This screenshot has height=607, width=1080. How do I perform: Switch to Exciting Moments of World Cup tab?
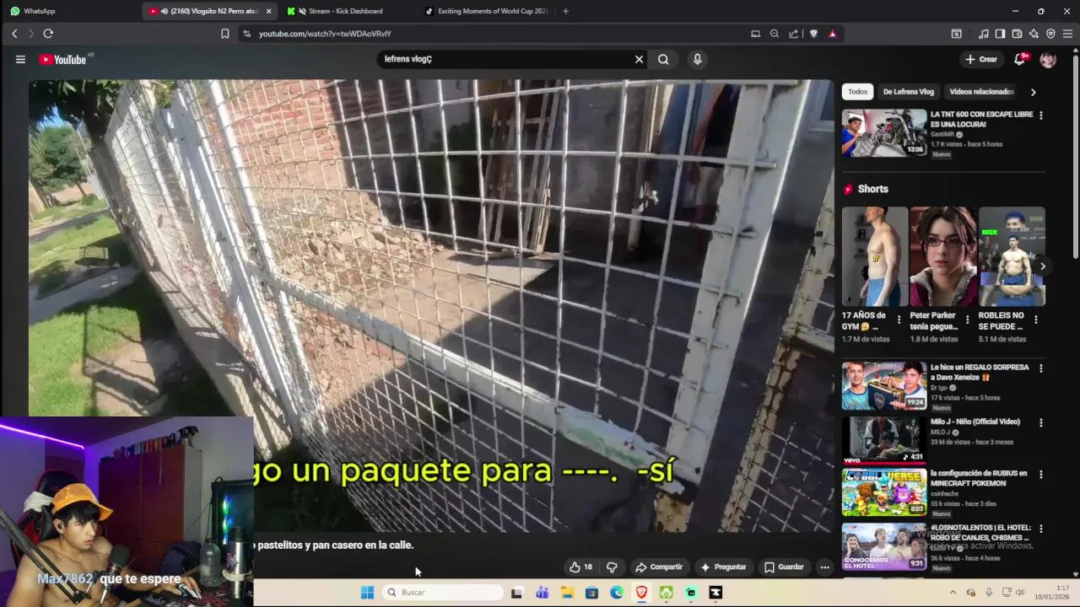pos(485,11)
